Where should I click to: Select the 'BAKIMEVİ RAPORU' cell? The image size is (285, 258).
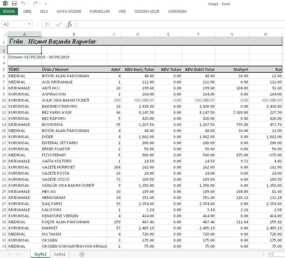click(74, 106)
